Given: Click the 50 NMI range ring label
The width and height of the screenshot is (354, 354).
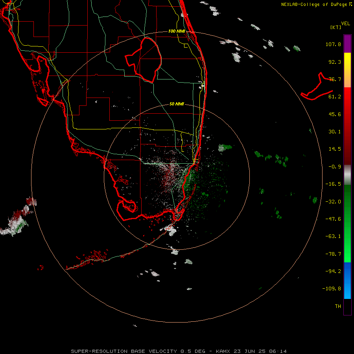Looking at the screenshot, I should tap(177, 104).
